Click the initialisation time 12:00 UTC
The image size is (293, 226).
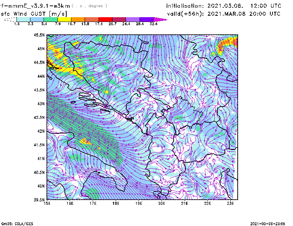pyautogui.click(x=266, y=6)
